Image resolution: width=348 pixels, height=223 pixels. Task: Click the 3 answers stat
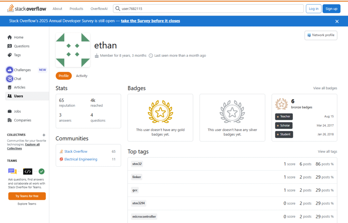click(65, 117)
